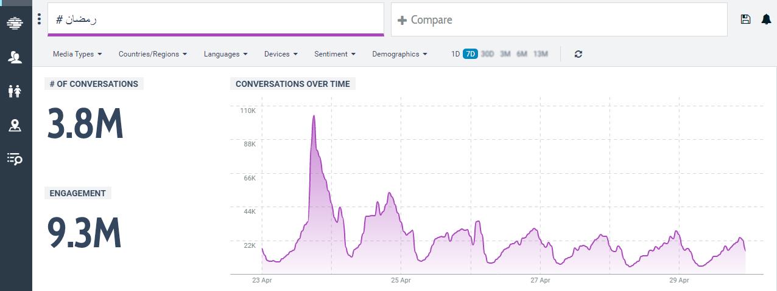Expand the Media Types dropdown
Viewport: 777px width, 291px height.
[77, 54]
